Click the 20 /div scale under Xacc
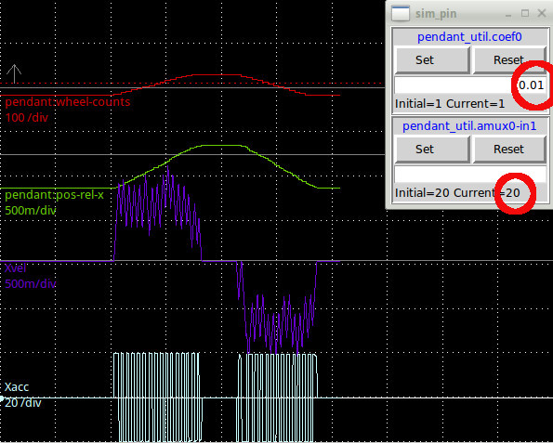This screenshot has width=553, height=443. click(x=23, y=402)
